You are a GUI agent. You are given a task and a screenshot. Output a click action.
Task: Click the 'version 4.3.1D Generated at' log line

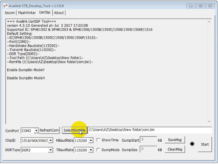coord(47,25)
